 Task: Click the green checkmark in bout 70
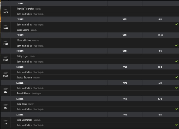(x=176, y=125)
